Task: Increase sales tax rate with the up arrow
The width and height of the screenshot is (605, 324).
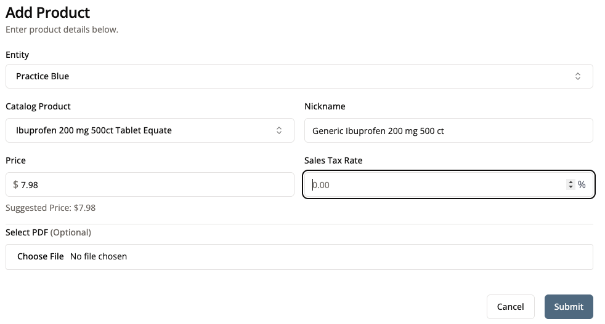Action: (570, 182)
